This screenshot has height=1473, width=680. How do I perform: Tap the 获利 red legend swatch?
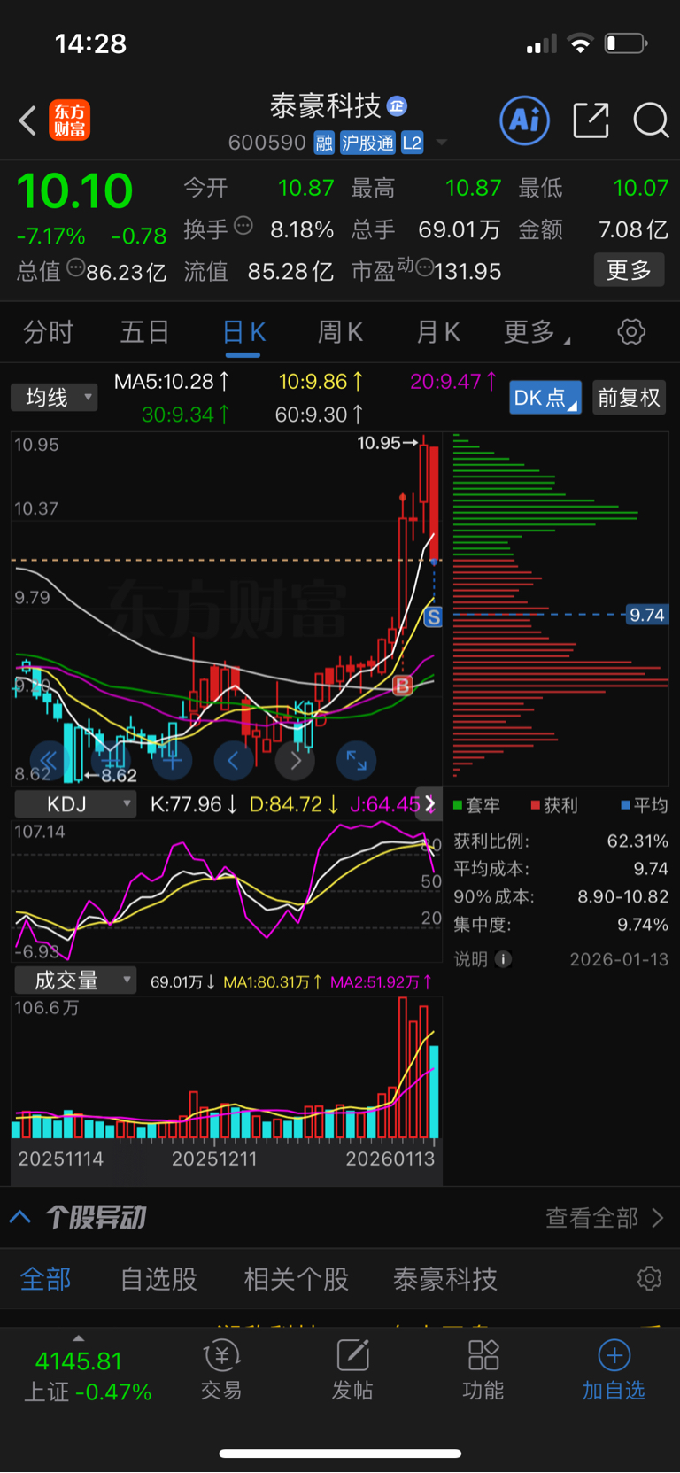click(x=536, y=805)
